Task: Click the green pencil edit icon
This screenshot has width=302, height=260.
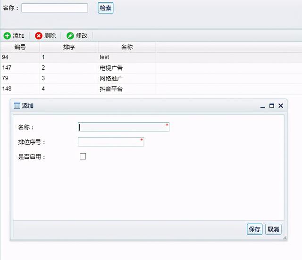Action: [70, 36]
